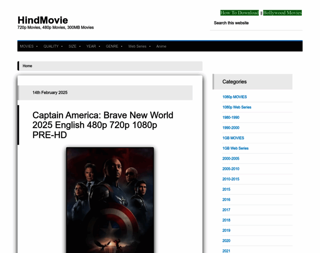Viewport: 320px width, 253px height.
Task: Open the 2000-2005 category link
Action: [x=231, y=159]
